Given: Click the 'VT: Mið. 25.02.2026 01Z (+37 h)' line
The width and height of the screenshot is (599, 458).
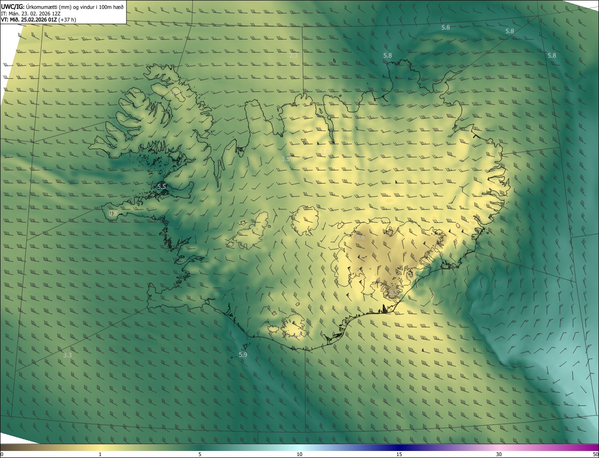Looking at the screenshot, I should click(38, 20).
